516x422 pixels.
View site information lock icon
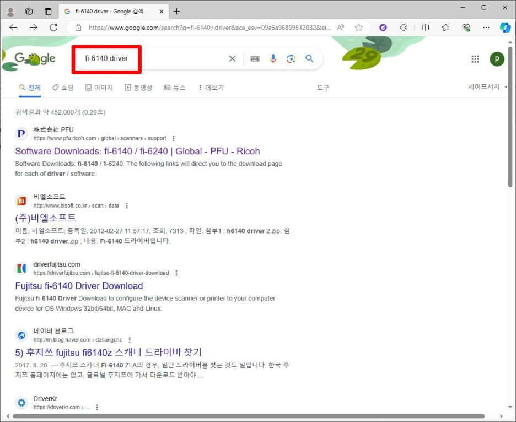pyautogui.click(x=78, y=28)
